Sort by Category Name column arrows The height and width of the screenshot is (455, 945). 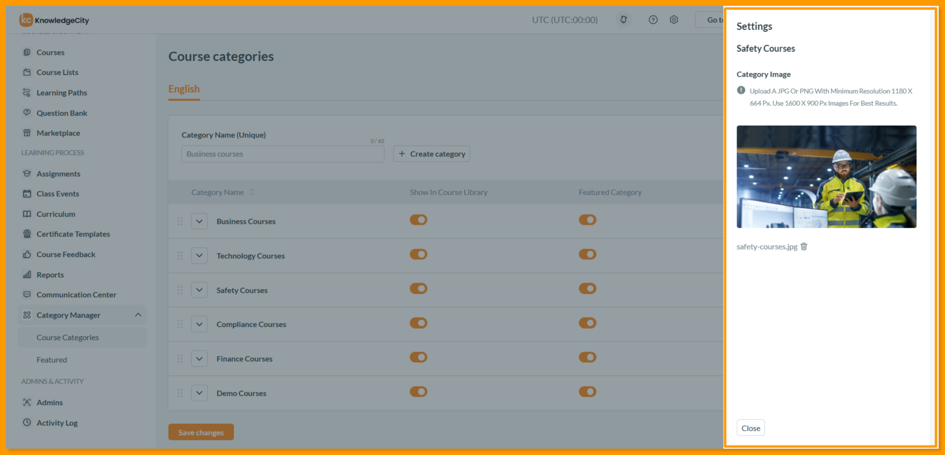coord(252,192)
